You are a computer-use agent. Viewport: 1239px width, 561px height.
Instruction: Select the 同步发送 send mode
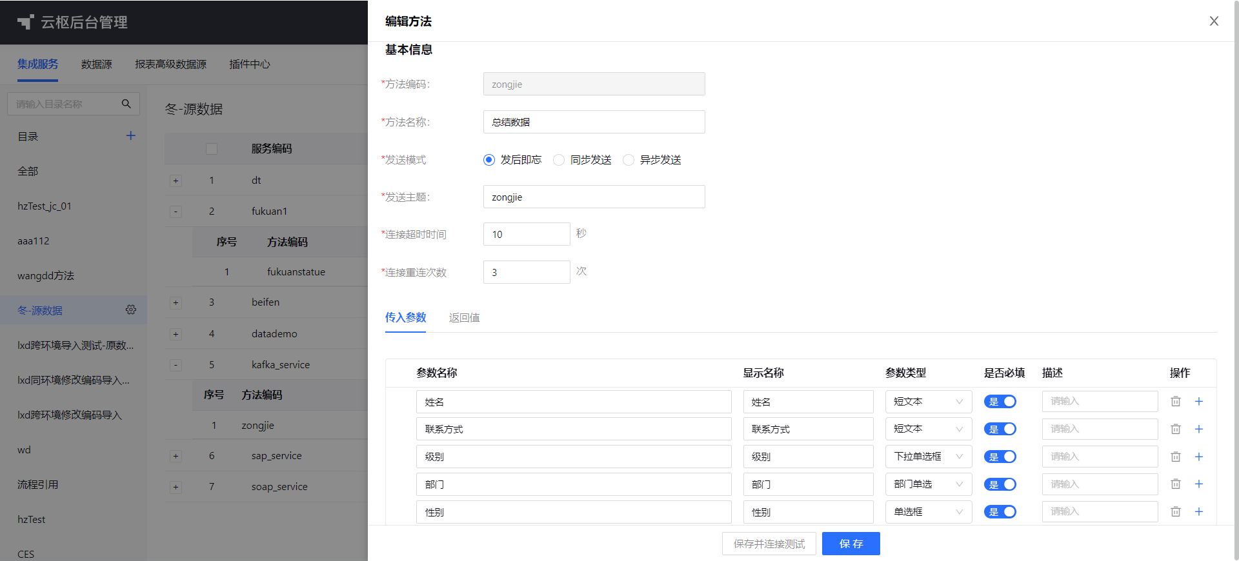(559, 160)
